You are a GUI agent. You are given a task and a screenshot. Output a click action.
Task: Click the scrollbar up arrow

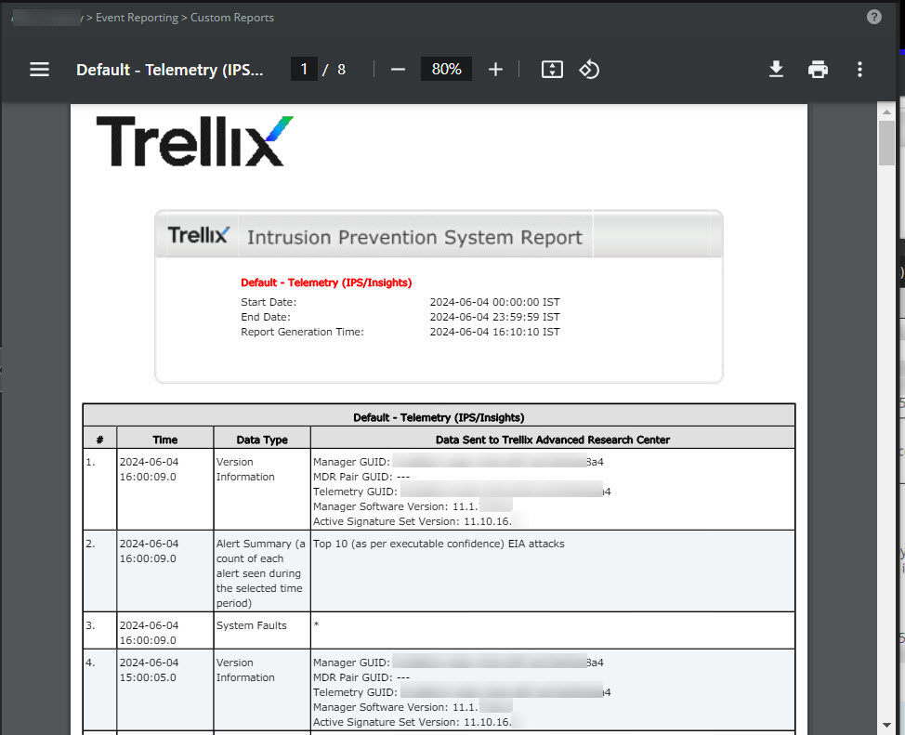(x=886, y=112)
